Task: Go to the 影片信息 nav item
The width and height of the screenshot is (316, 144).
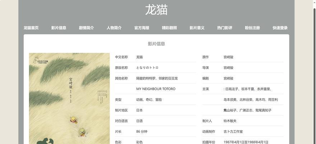Action: tap(59, 28)
